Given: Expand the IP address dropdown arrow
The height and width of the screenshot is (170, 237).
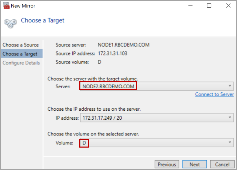Looking at the screenshot, I should 230,118.
